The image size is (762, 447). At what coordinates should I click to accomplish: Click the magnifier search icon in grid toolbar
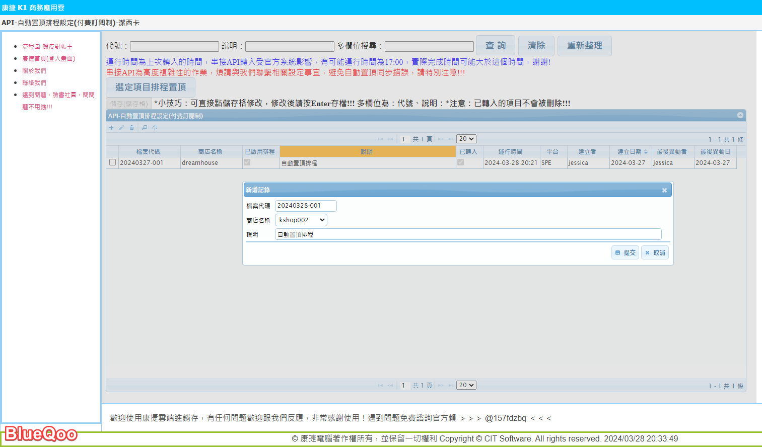pos(145,128)
